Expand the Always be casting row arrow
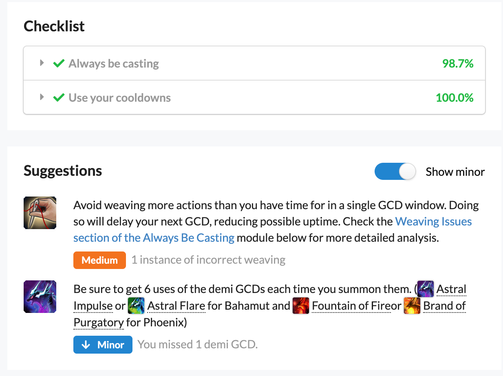This screenshot has width=503, height=376. (x=41, y=63)
